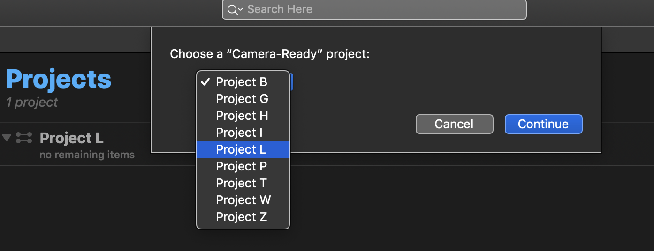Click the Projects perspective heading
The width and height of the screenshot is (654, 251).
[59, 79]
